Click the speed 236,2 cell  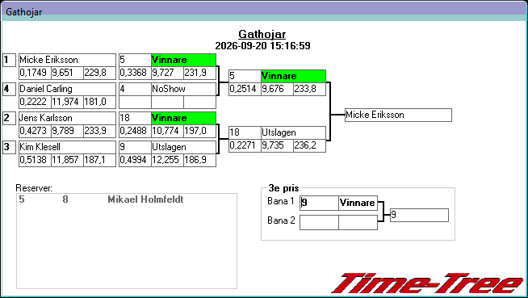[309, 145]
